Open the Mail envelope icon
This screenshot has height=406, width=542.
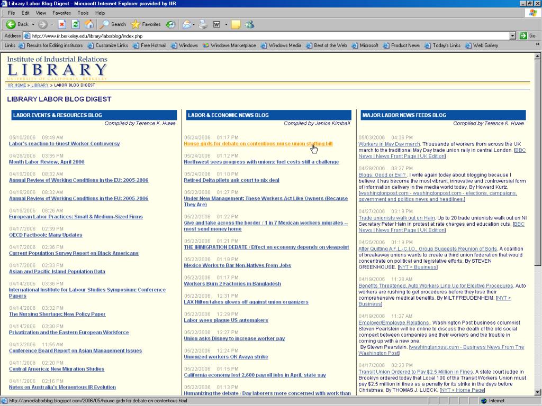point(186,24)
